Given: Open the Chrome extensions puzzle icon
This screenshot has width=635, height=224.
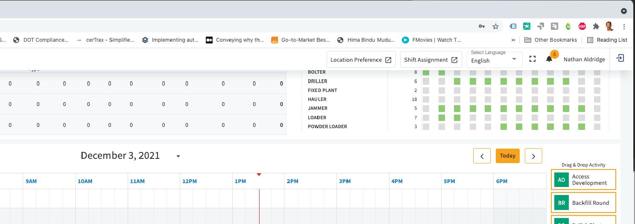Looking at the screenshot, I should point(596,26).
